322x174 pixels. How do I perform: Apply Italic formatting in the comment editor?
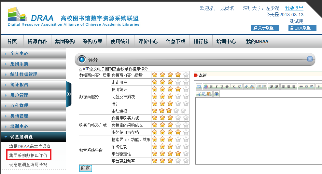click(x=217, y=87)
